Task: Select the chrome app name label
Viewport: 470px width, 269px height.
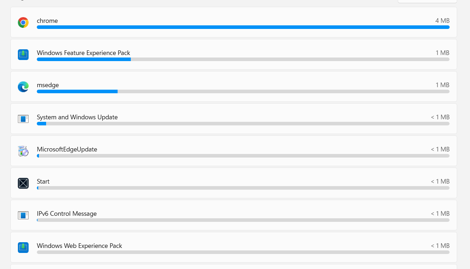Action: (x=47, y=21)
